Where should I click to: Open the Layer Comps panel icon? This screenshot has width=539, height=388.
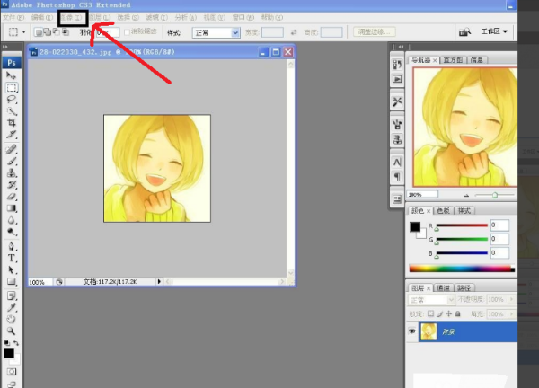pyautogui.click(x=397, y=199)
